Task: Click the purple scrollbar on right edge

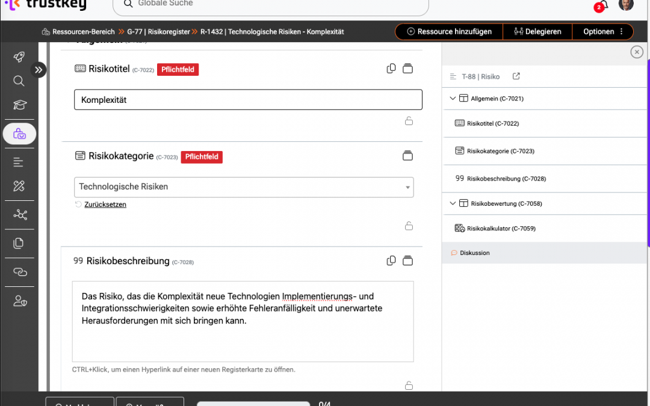Action: tap(648, 150)
